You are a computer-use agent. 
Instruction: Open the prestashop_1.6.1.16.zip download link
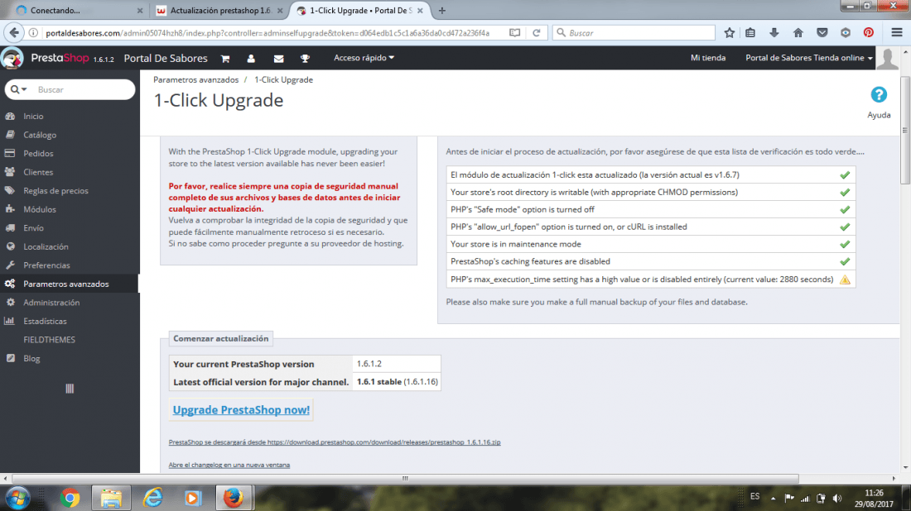[x=334, y=442]
